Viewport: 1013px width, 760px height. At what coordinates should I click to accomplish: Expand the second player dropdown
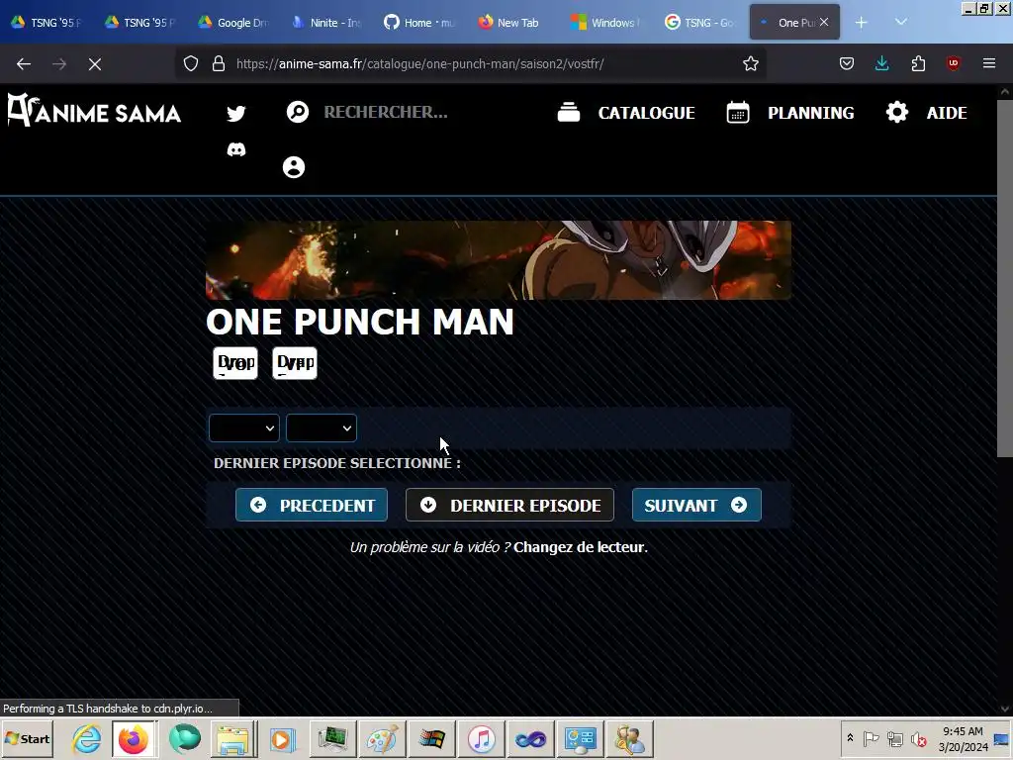[x=322, y=427]
